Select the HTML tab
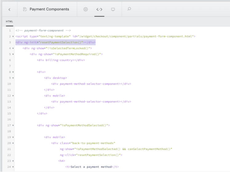Screen dimensions: 230x172 pyautogui.click(x=10, y=21)
